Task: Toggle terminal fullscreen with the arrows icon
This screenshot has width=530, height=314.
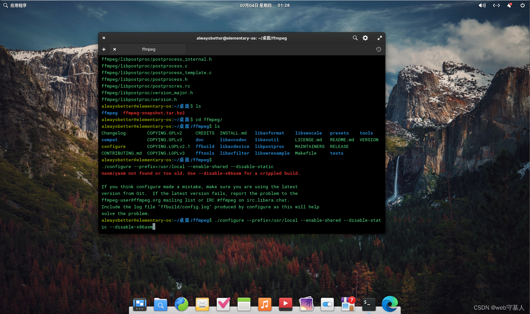Action: tap(379, 38)
